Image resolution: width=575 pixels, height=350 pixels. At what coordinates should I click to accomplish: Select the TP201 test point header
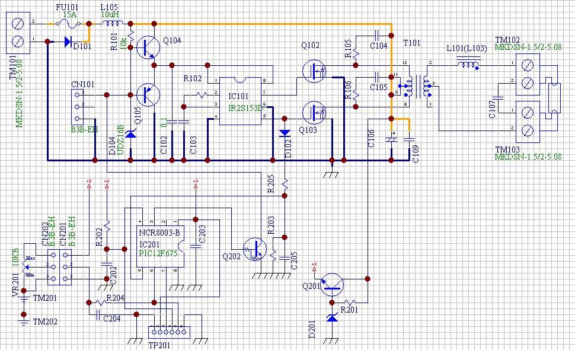coord(169,332)
